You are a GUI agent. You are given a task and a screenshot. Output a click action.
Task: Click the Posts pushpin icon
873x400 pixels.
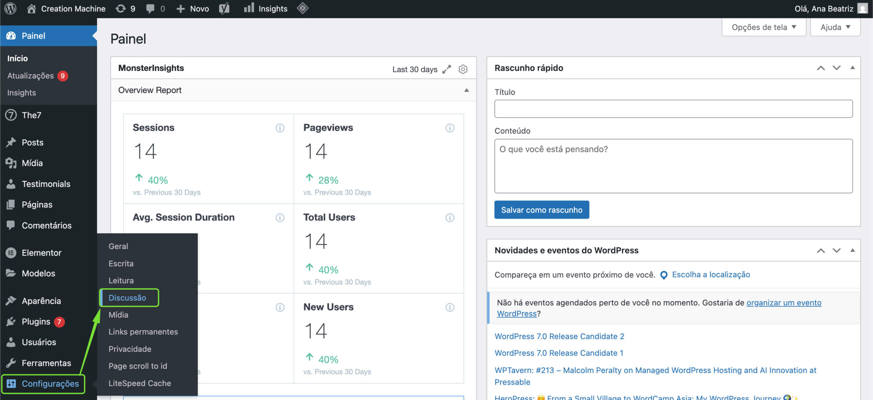click(x=11, y=142)
